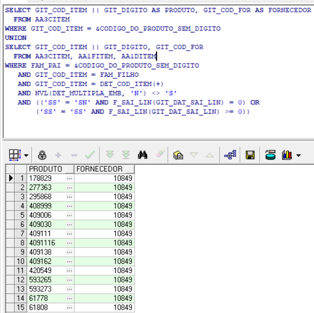The width and height of the screenshot is (314, 313).
Task: Place cursor on the UNION keyword
Action: pyautogui.click(x=16, y=38)
